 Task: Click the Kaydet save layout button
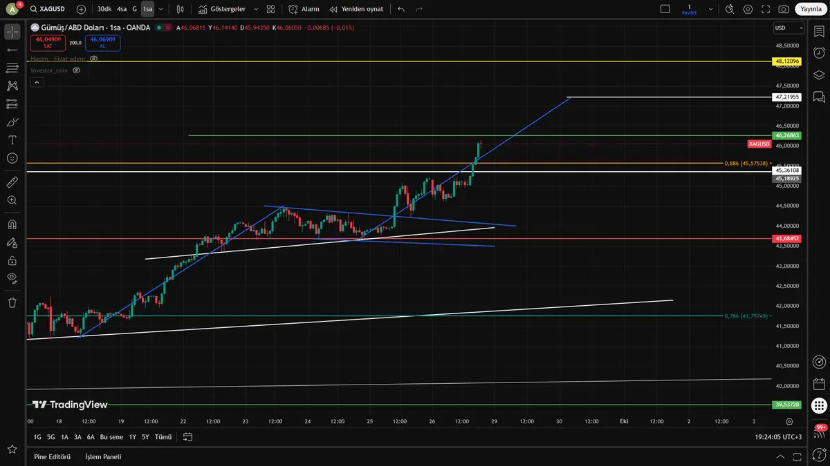pyautogui.click(x=690, y=9)
